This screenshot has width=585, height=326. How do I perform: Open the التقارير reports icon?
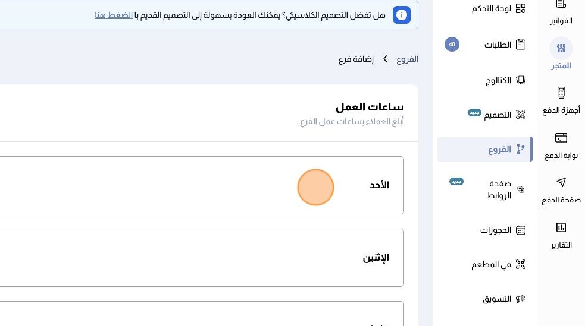tap(561, 227)
